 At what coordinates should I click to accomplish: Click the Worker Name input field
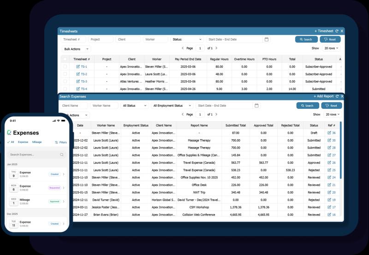click(x=104, y=106)
